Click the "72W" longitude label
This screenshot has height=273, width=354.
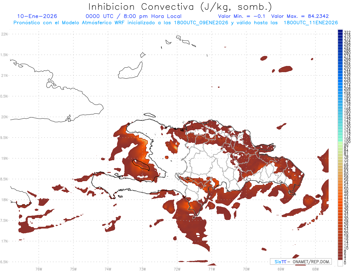(x=177, y=269)
